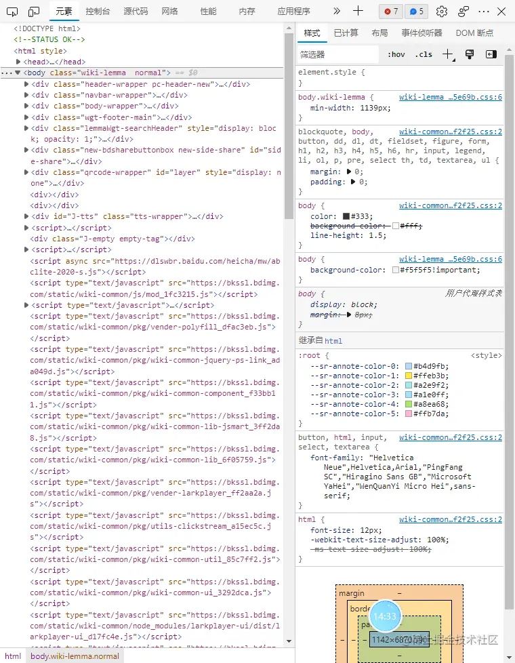Expand the wgt-footer-main div node
Image resolution: width=515 pixels, height=663 pixels.
(x=26, y=117)
